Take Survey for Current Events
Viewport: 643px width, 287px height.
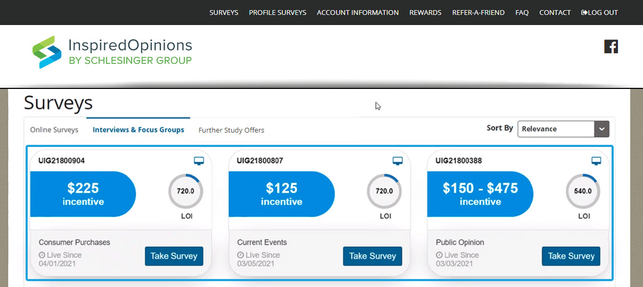click(x=372, y=256)
